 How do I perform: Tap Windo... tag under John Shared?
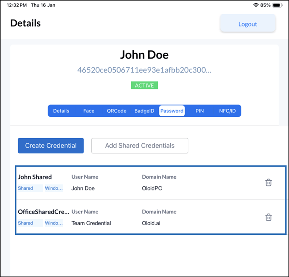54,188
